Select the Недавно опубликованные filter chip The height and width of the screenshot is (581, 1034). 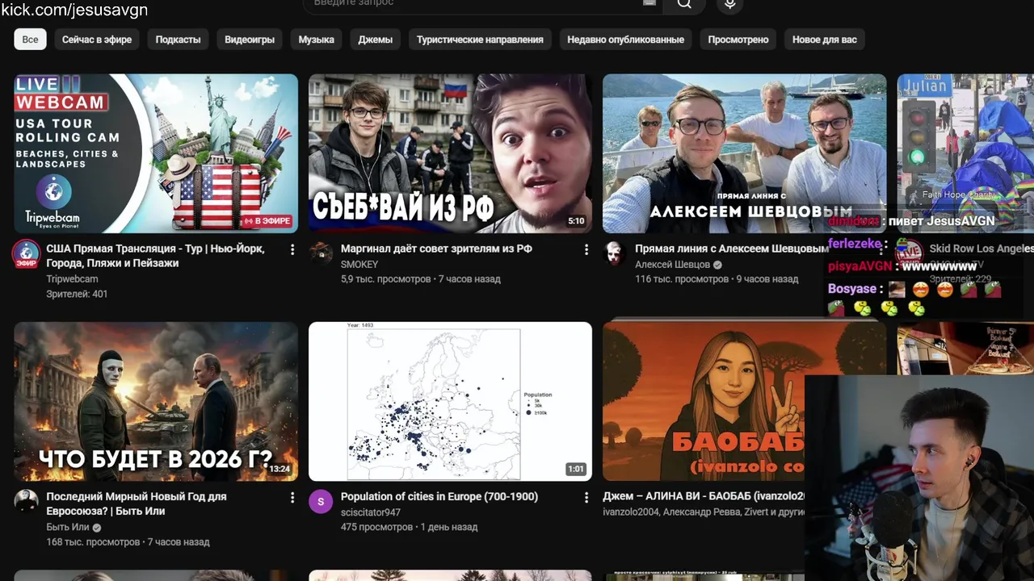625,40
